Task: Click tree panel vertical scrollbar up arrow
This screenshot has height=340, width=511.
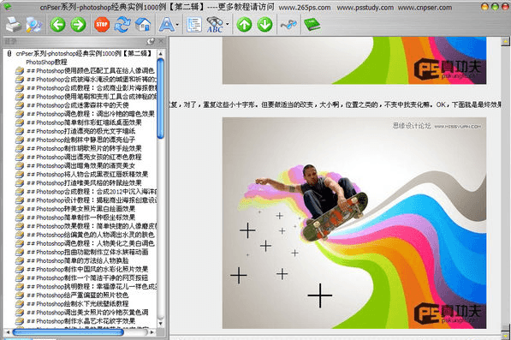Action: point(160,53)
